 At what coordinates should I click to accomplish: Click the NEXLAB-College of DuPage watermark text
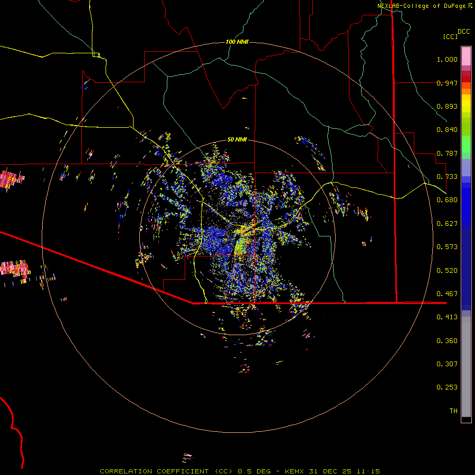[422, 6]
